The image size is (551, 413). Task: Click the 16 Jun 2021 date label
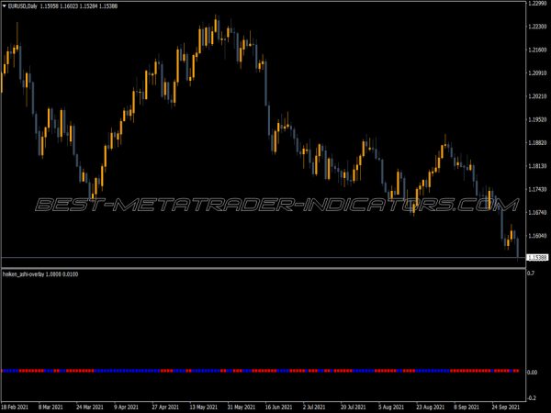278,407
